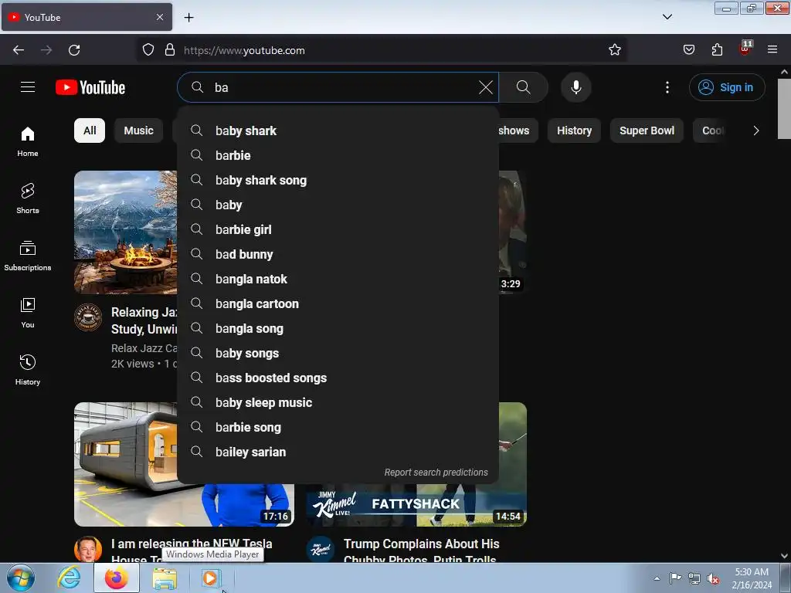Screen dimensions: 791x593
Task: Pick the 'bass boosted songs' suggestion
Action: point(338,378)
